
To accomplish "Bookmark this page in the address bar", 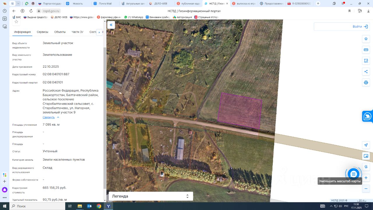I will [349, 11].
